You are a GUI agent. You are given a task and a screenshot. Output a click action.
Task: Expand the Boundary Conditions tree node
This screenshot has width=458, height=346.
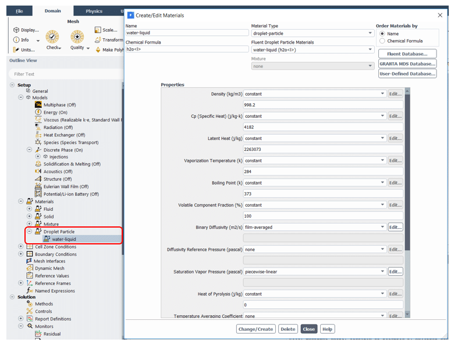22,254
